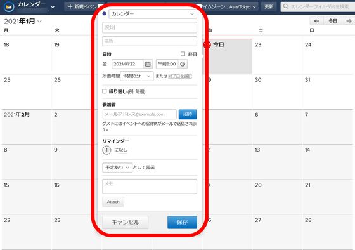Select February 7 cell
The height and width of the screenshot is (250, 355).
click(x=328, y=127)
